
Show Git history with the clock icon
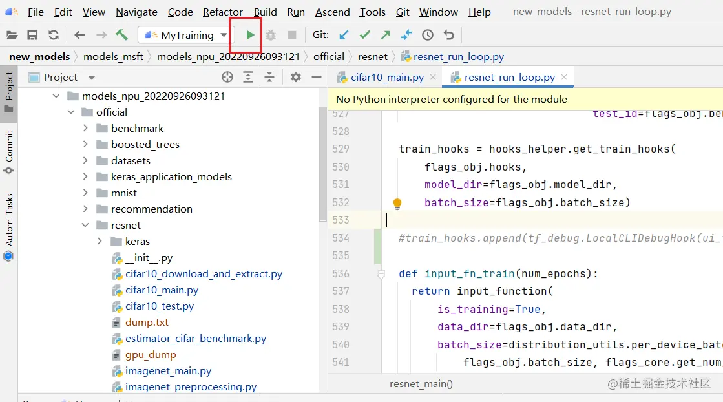pos(428,35)
